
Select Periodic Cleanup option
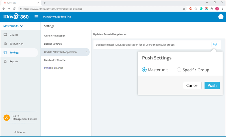54,68
